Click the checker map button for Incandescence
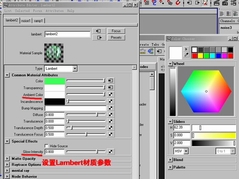This screenshot has height=179, width=239. click(x=111, y=101)
